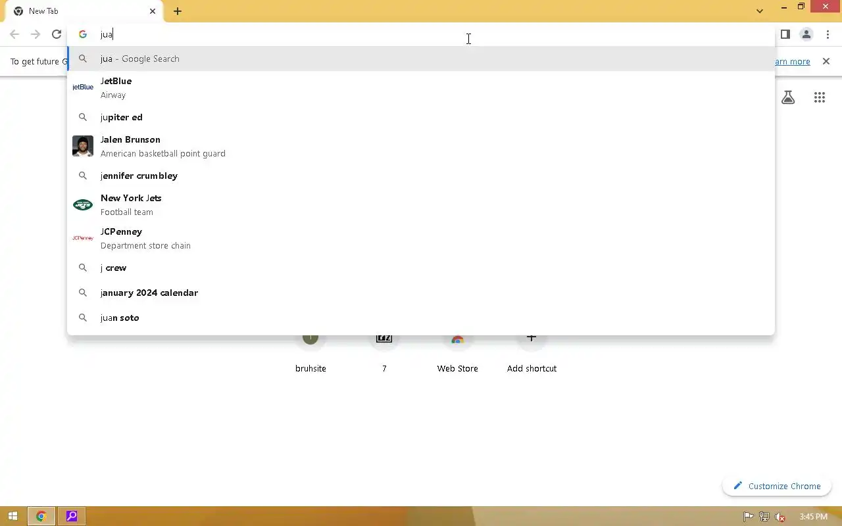Open Search Labs flask icon

coord(788,97)
